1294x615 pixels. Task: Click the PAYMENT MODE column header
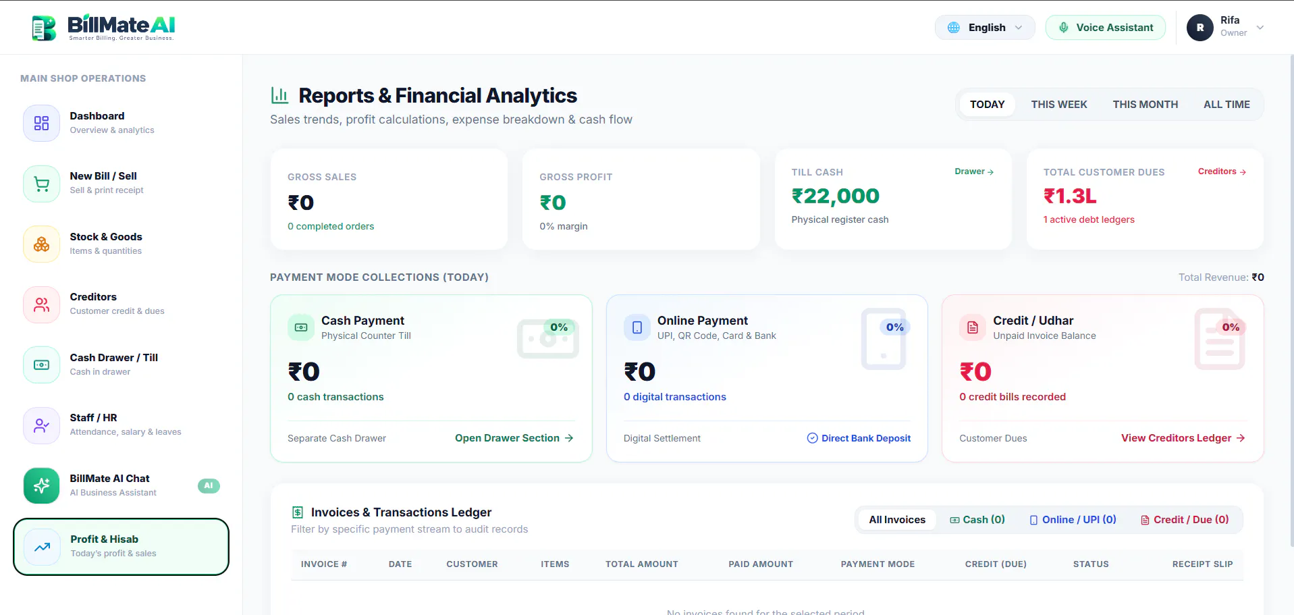tap(878, 564)
